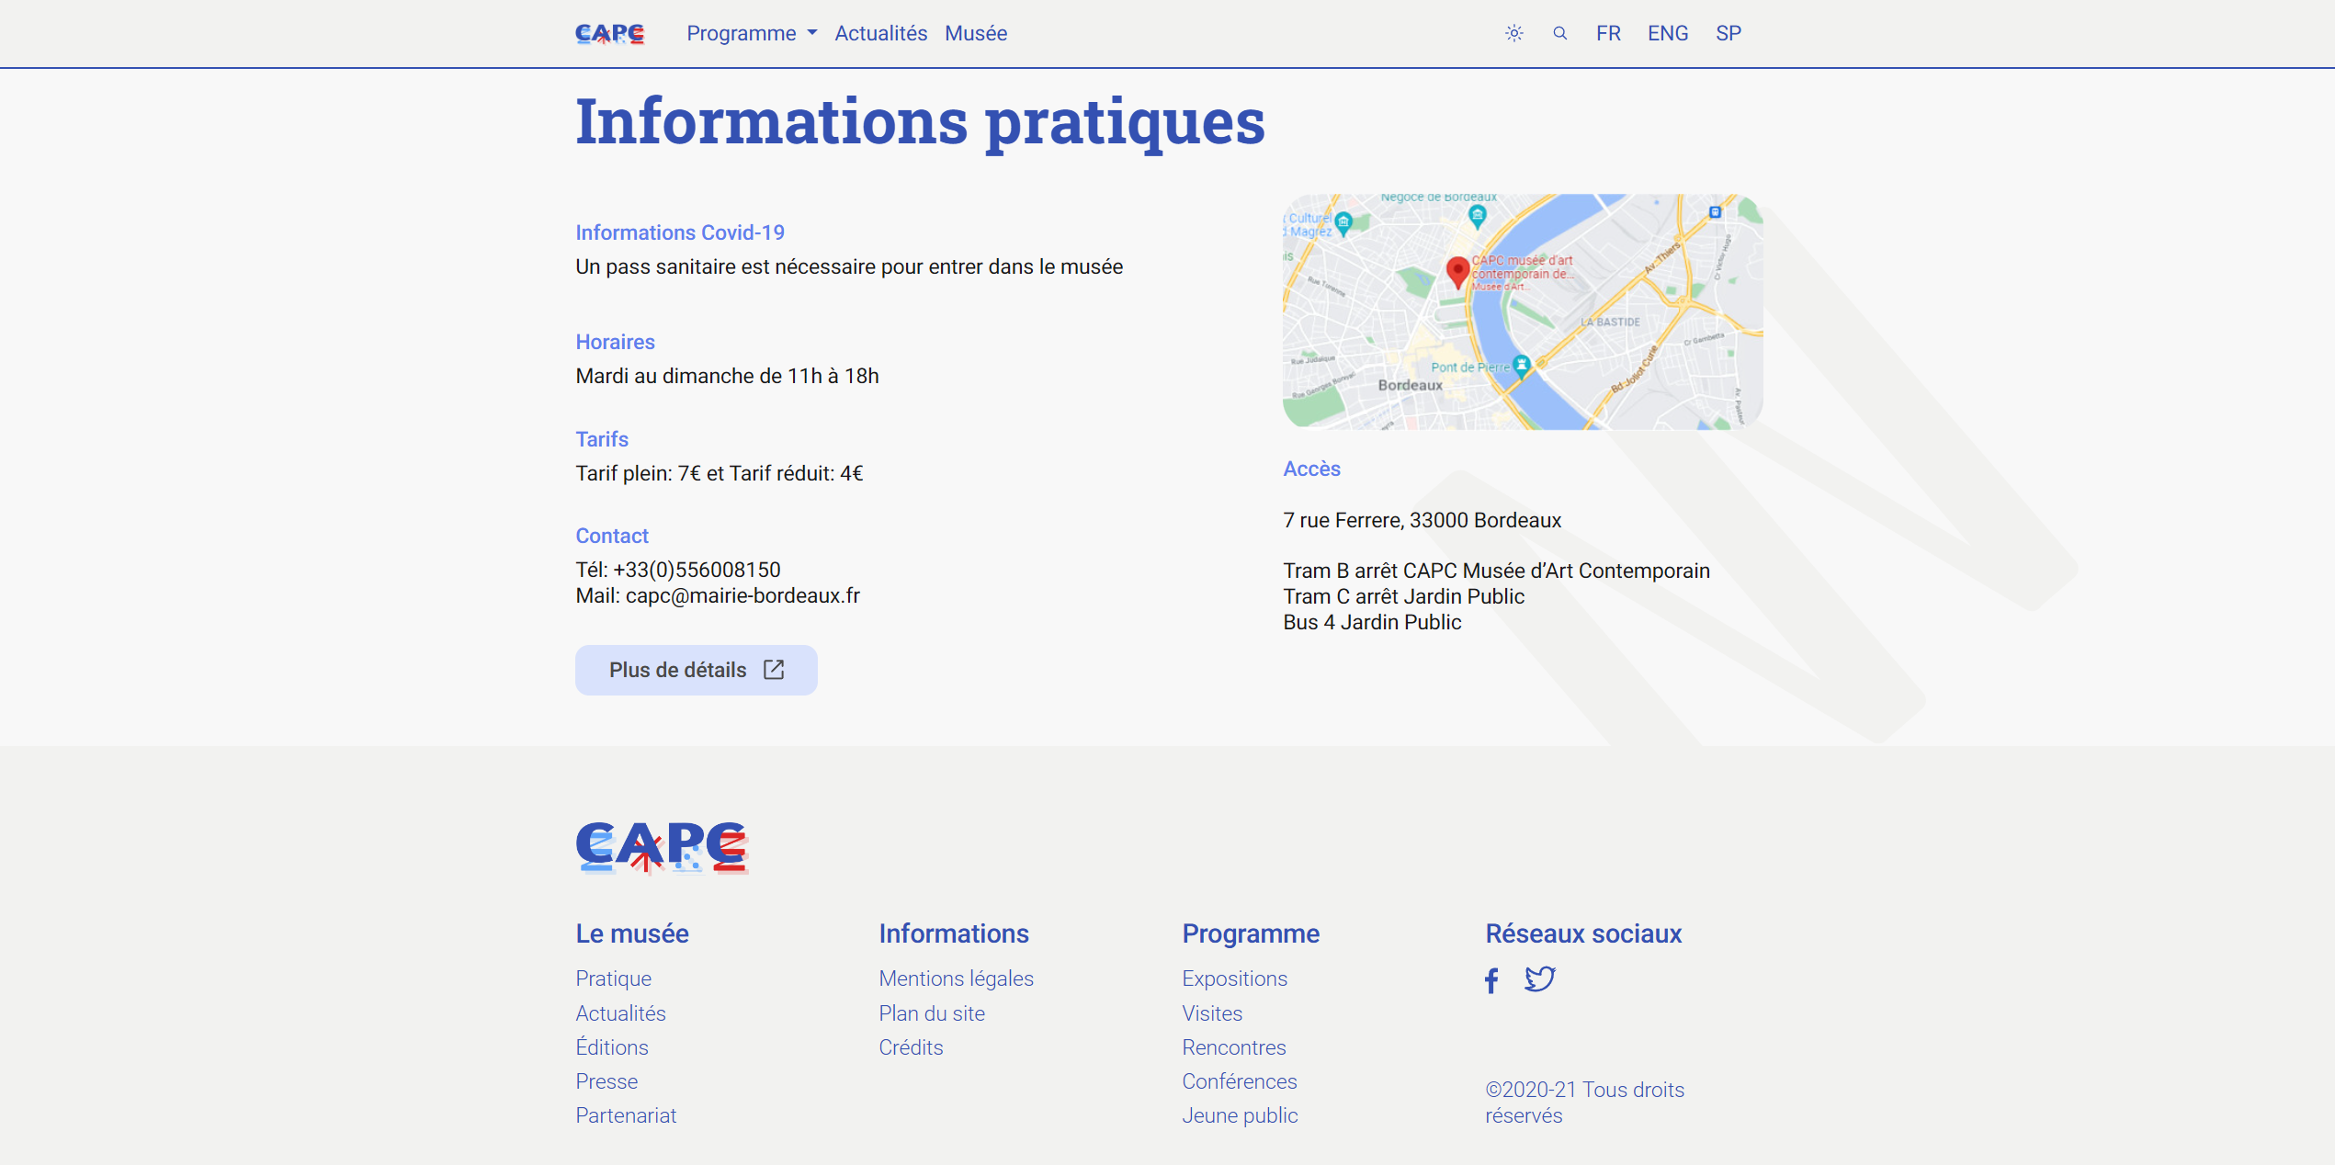Open the Conférences footer link
This screenshot has width=2335, height=1165.
1240,1081
